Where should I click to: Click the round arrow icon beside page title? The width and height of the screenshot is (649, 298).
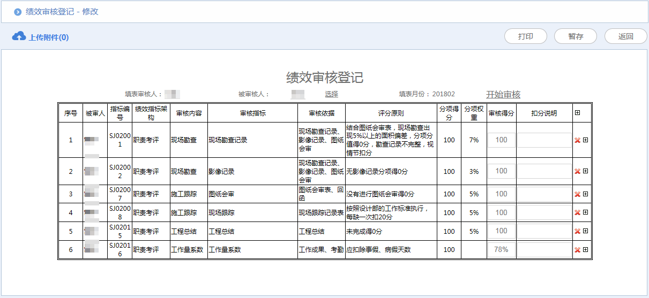coord(18,12)
